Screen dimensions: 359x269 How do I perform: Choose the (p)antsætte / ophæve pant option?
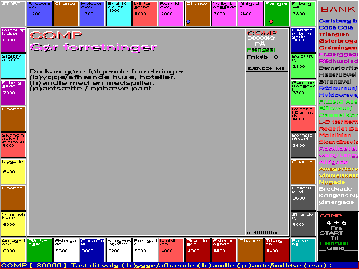pos(91,89)
